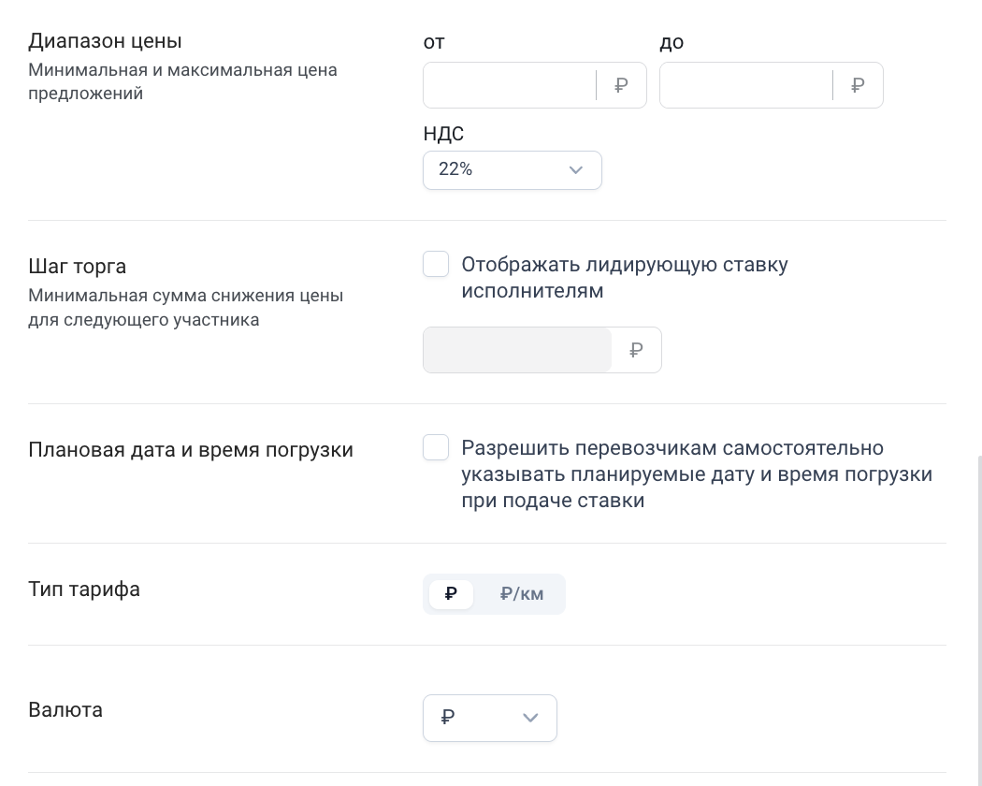Click the "Шаг торга" section heading
This screenshot has width=982, height=786.
coord(77,267)
